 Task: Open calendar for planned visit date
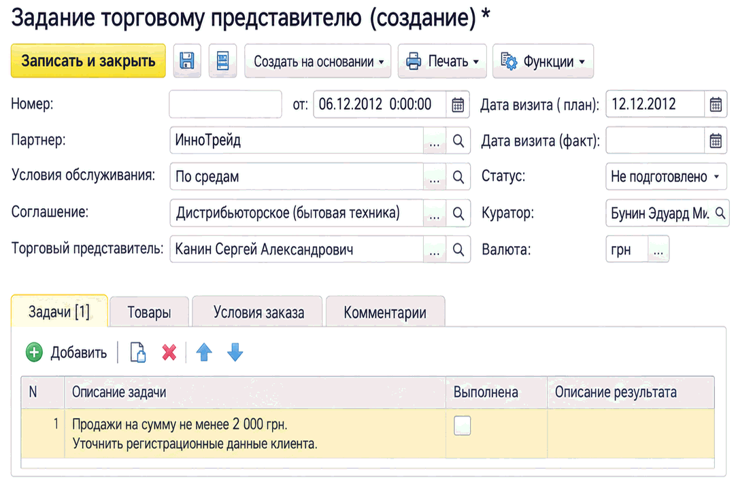pos(716,104)
